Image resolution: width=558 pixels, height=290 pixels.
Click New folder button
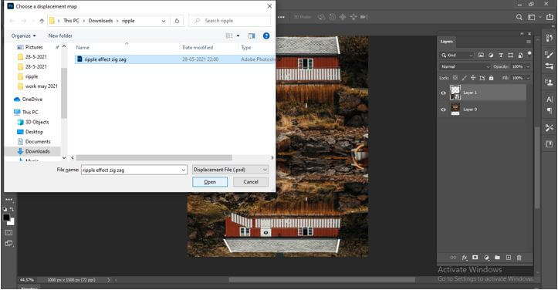click(60, 35)
